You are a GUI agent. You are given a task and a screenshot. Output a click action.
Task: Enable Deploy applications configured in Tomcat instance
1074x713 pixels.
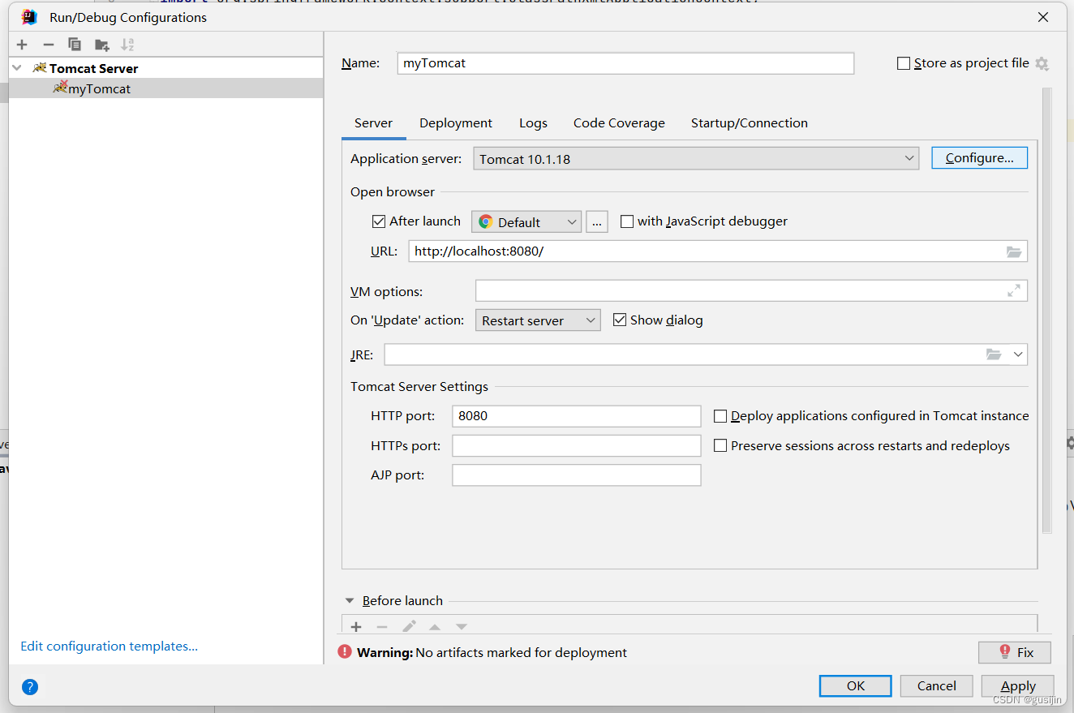tap(720, 416)
